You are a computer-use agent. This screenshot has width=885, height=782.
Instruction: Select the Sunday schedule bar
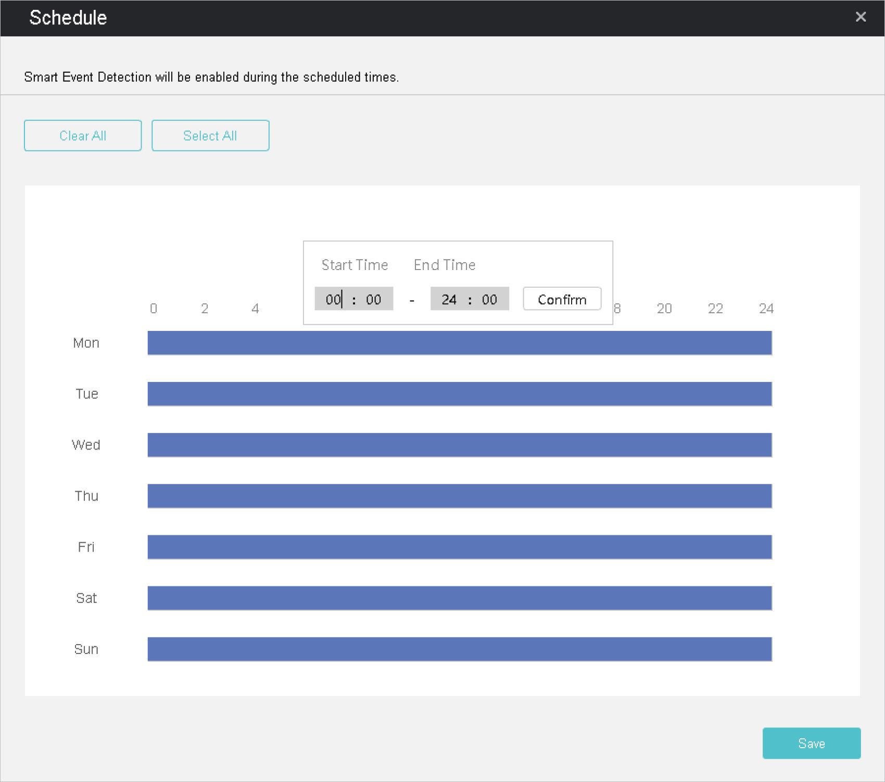459,649
